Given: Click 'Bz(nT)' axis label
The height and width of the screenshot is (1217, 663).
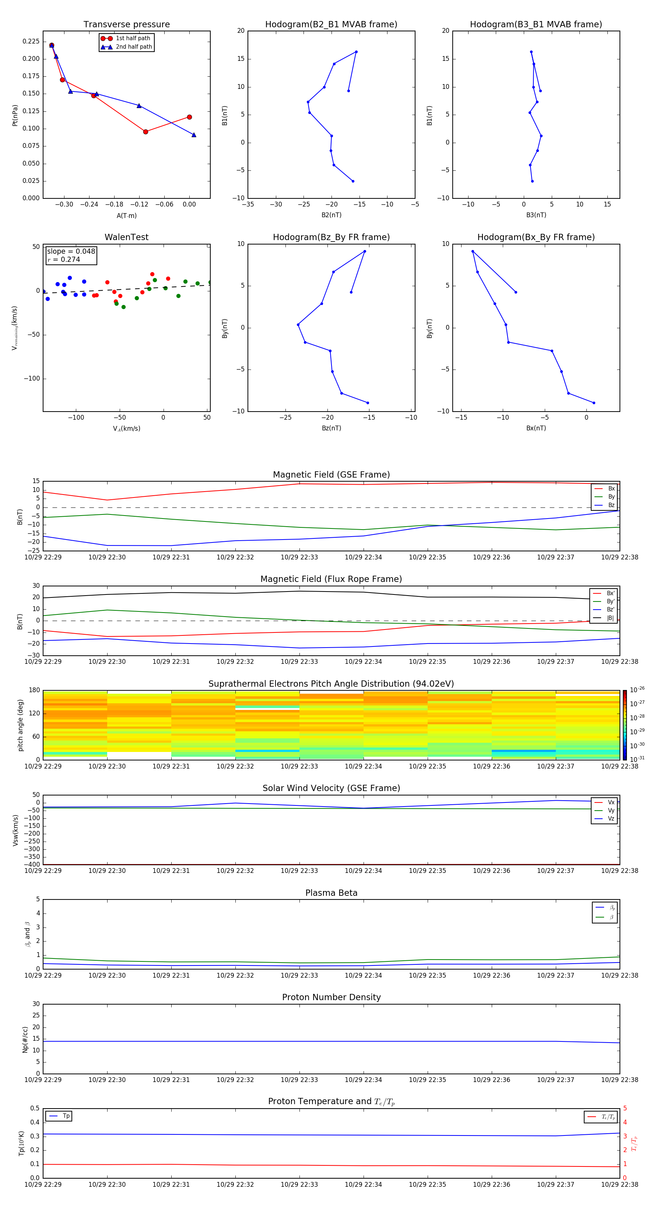Looking at the screenshot, I should (x=331, y=428).
